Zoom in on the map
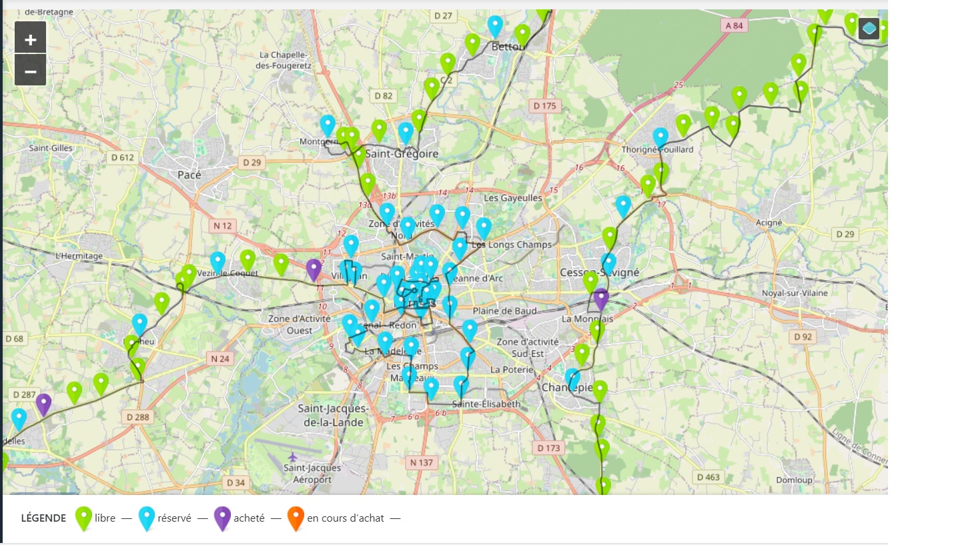This screenshot has height=545, width=958. click(30, 39)
